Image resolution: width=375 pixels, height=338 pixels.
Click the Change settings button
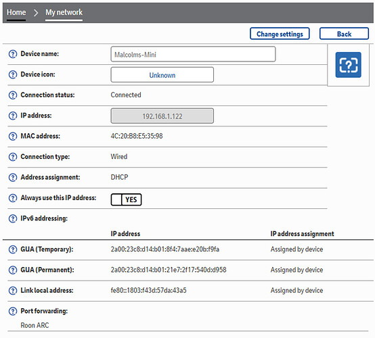[280, 34]
